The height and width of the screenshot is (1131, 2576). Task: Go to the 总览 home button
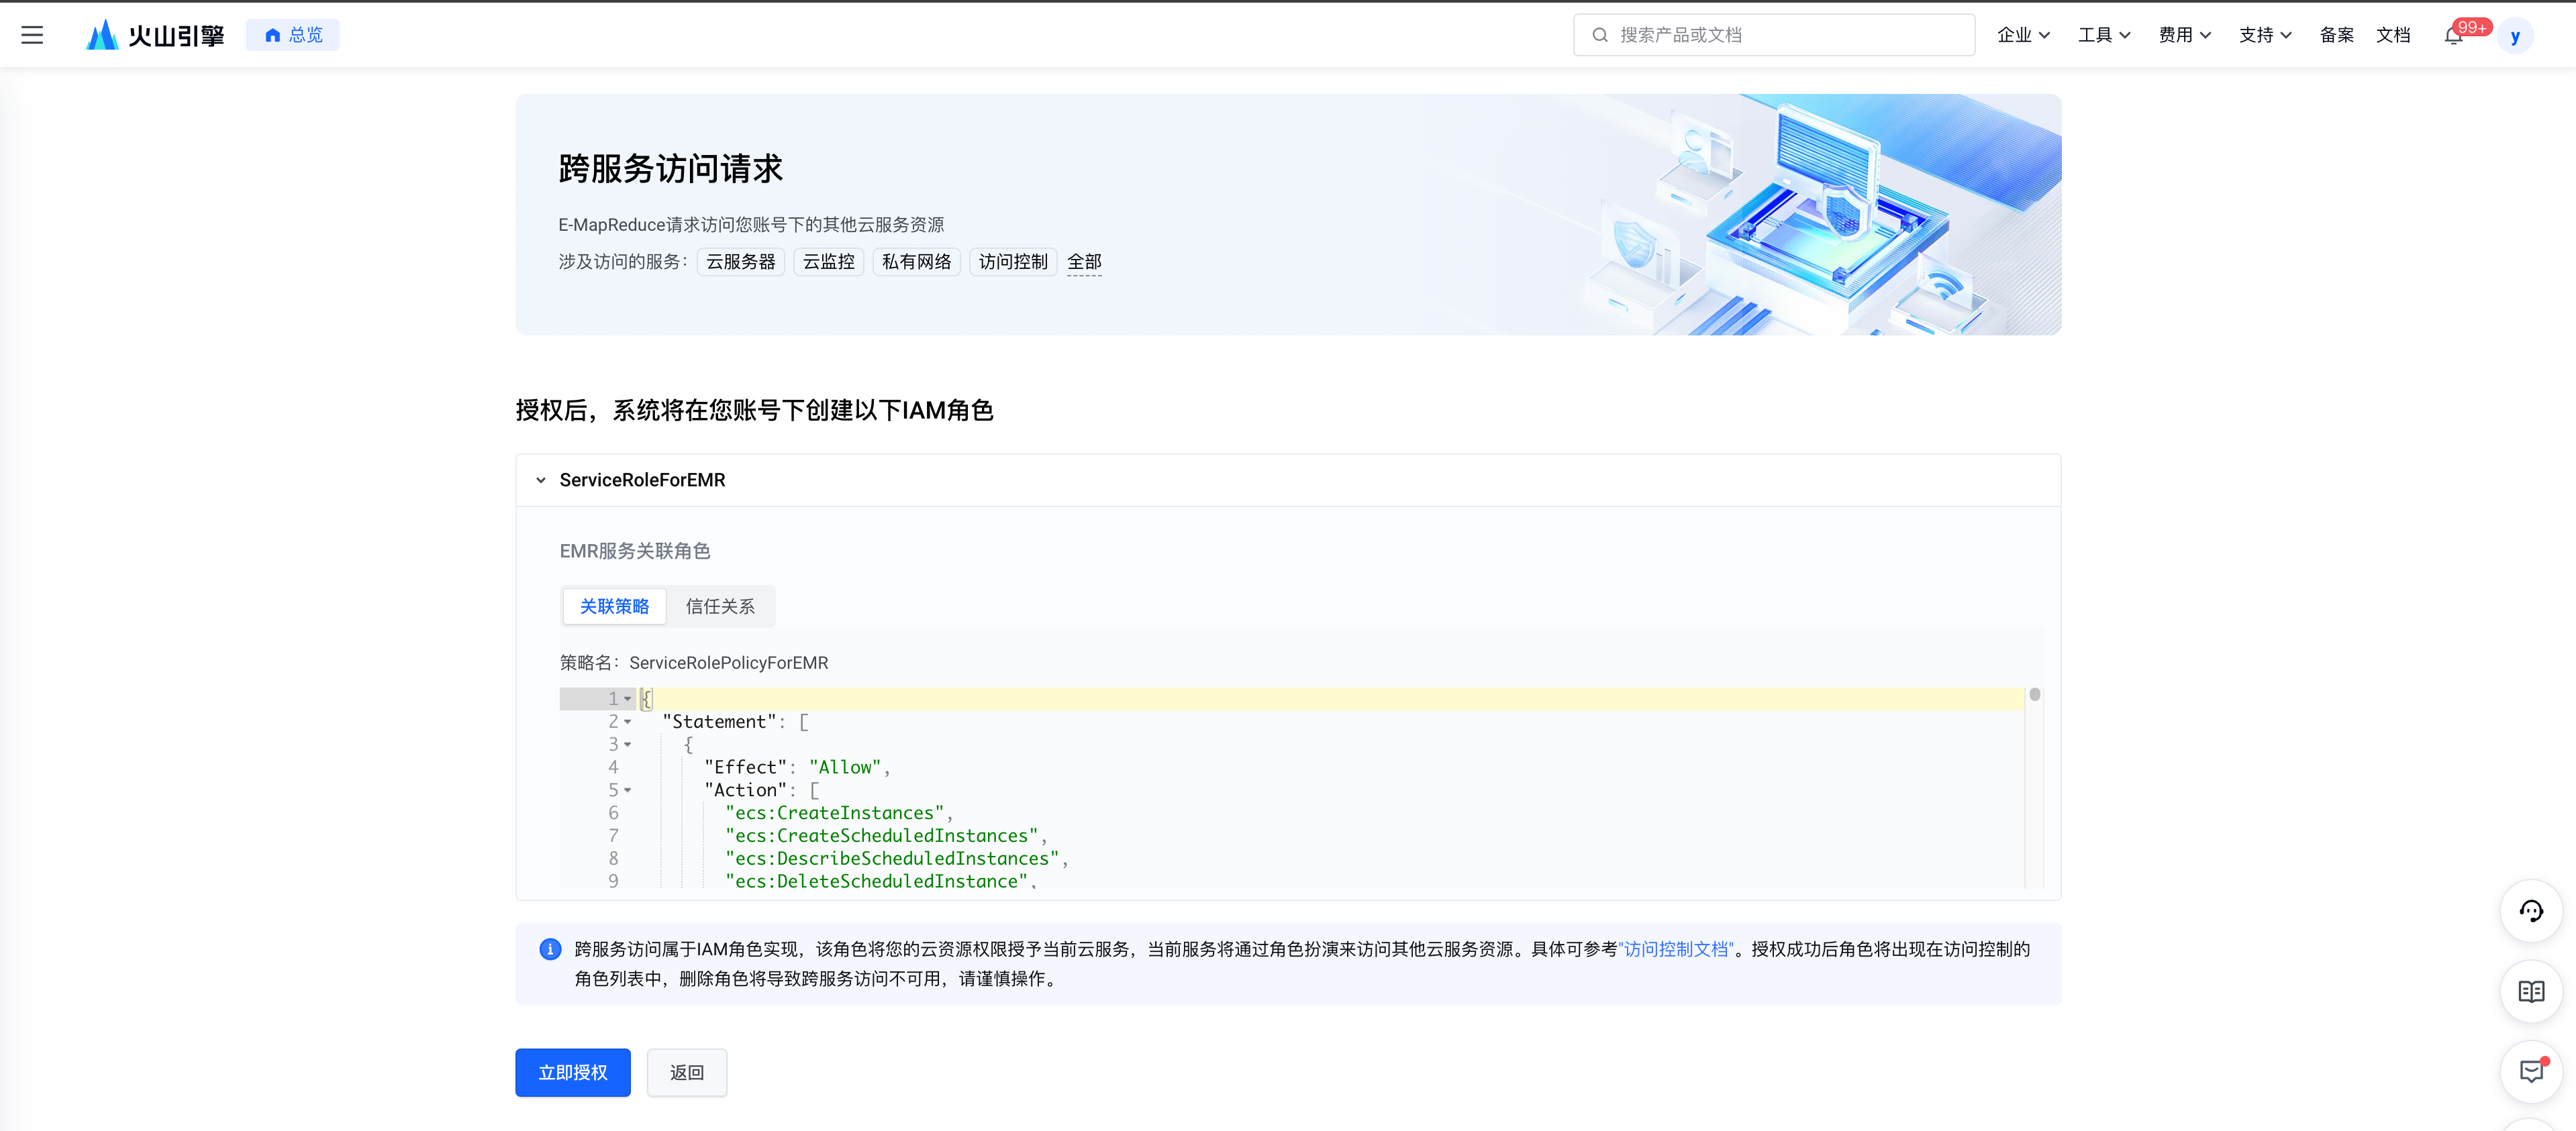pyautogui.click(x=292, y=35)
